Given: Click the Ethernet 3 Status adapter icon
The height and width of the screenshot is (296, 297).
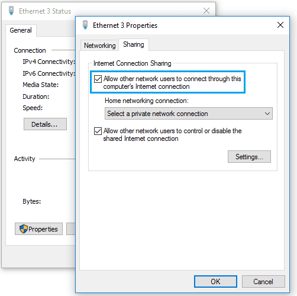Looking at the screenshot, I should pos(11,11).
